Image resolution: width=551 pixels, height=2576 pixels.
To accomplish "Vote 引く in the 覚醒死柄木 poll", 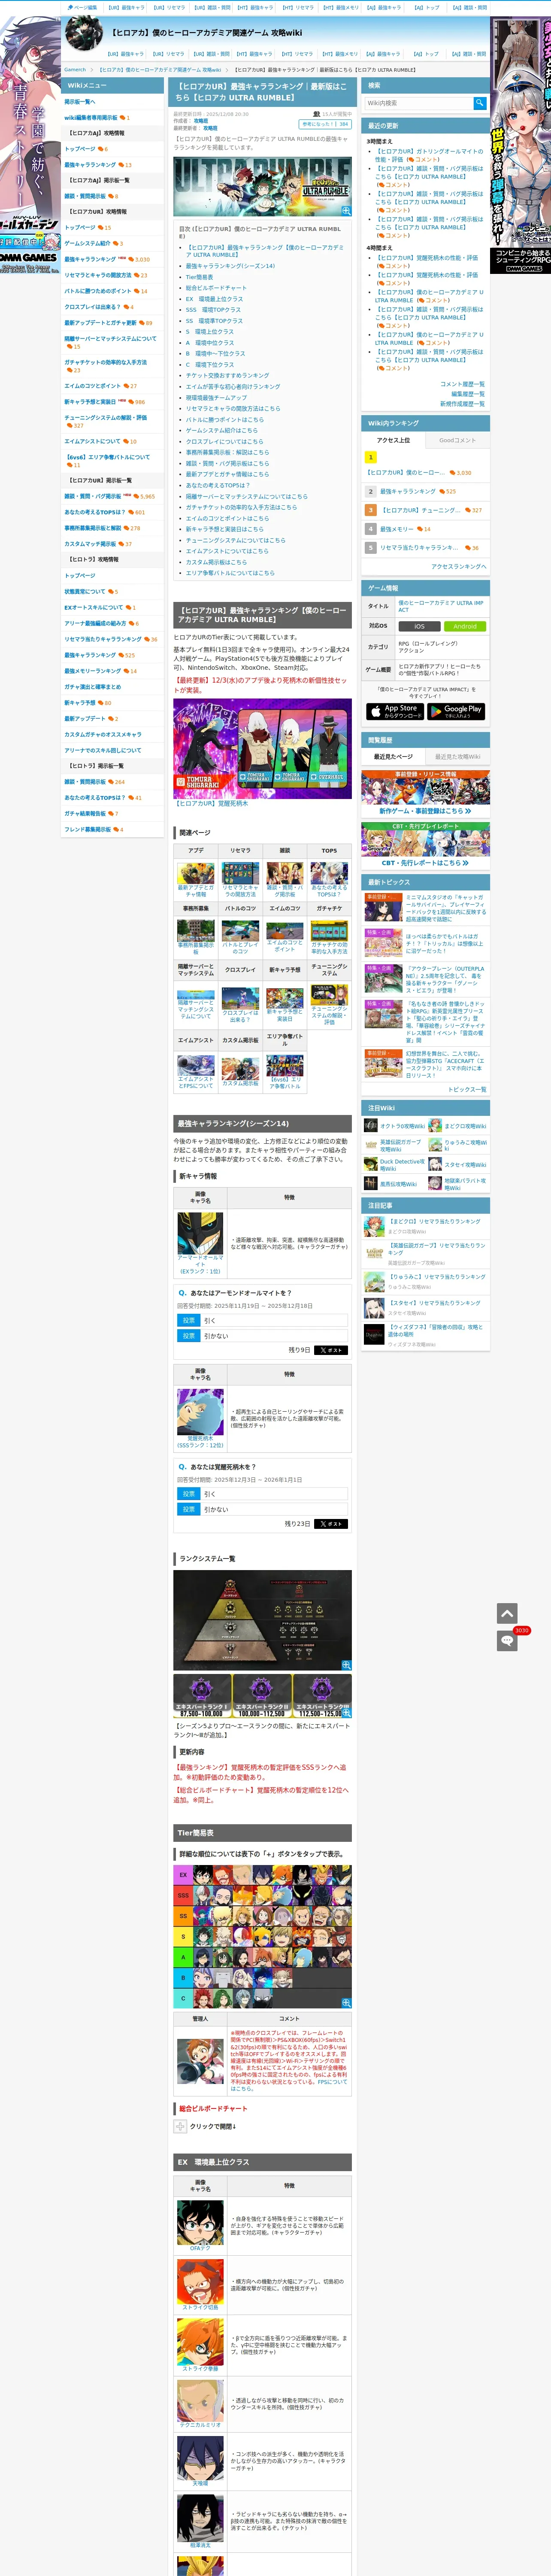I will tap(188, 1494).
